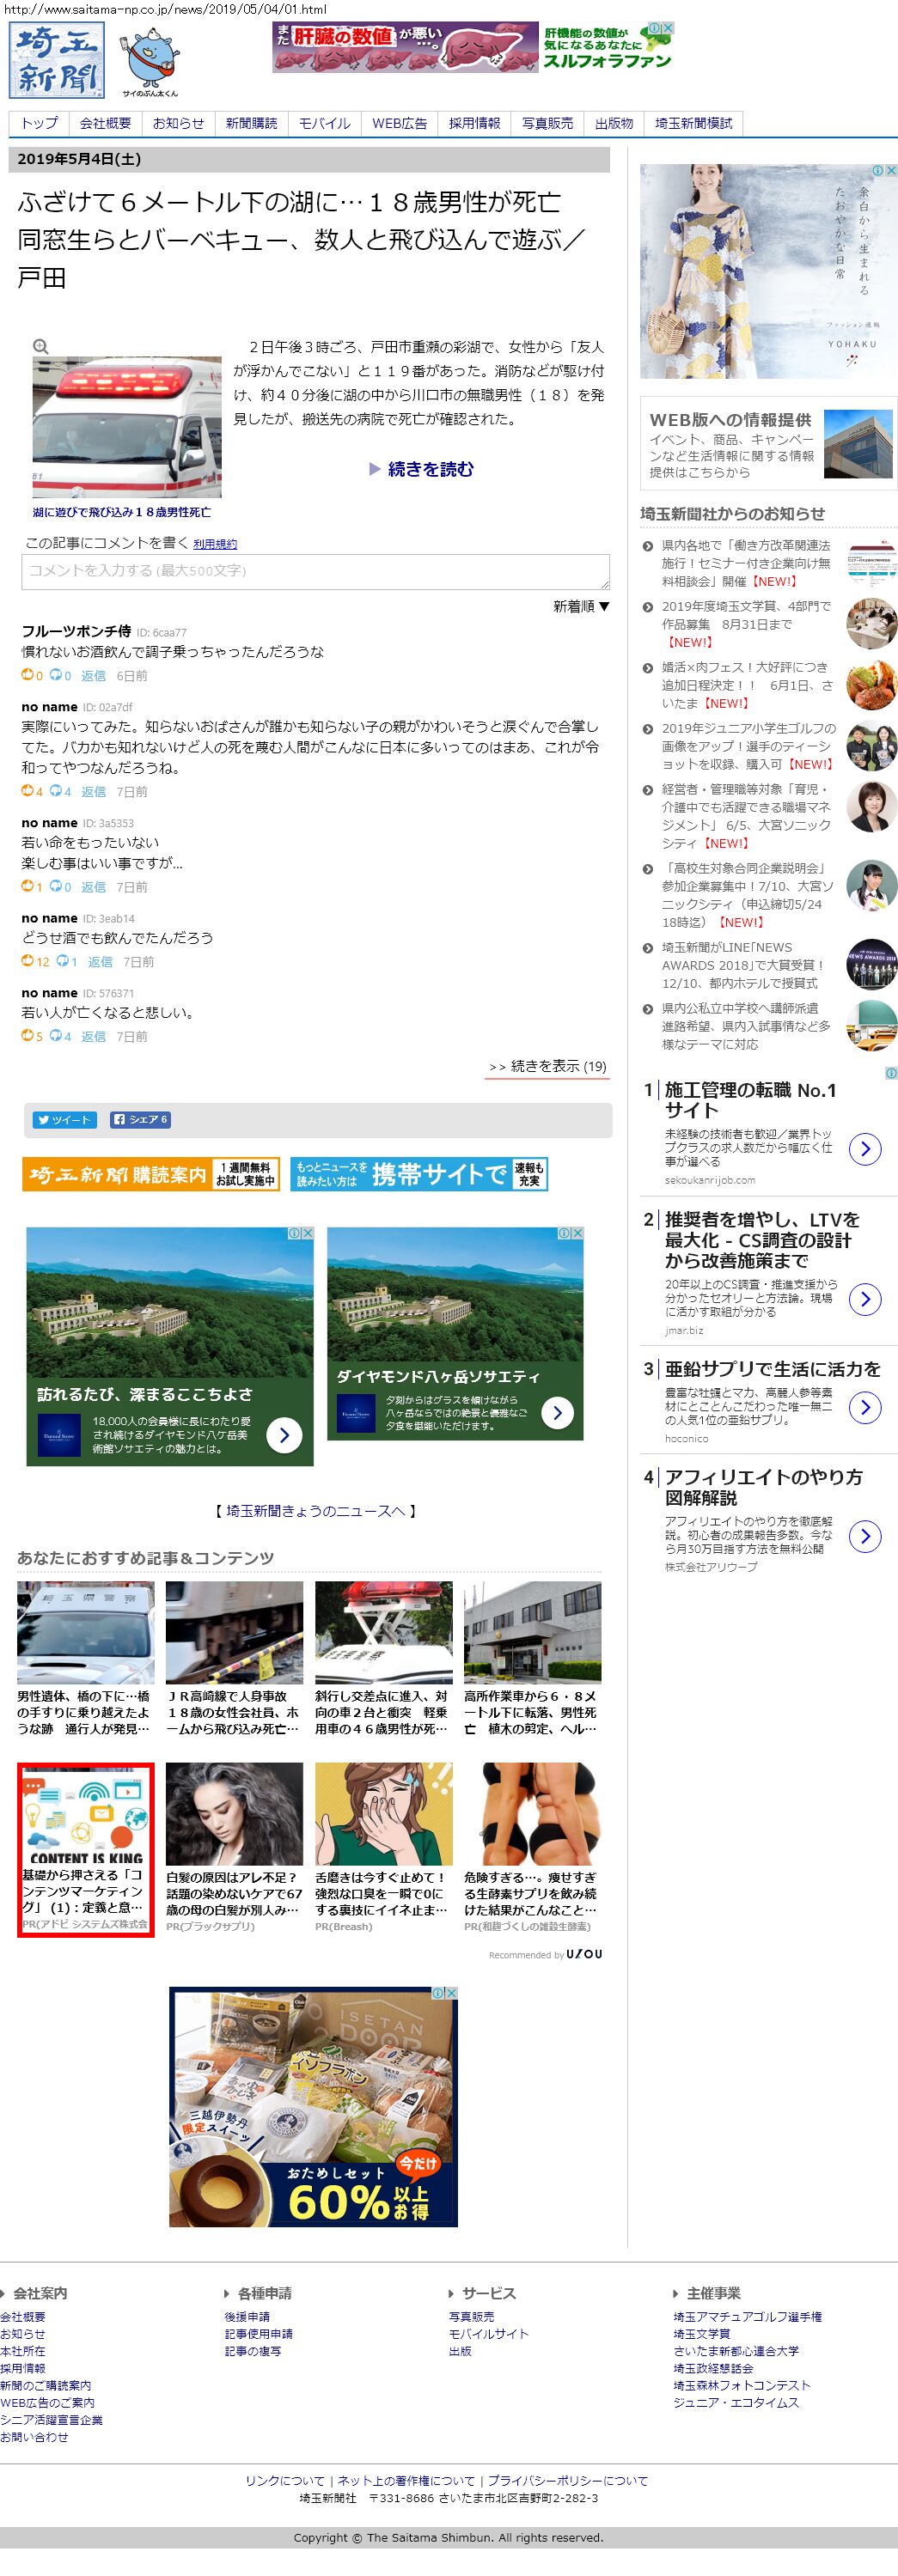Screen dimensions: 898x2576
Task: Open the 会社概要 menu tab
Action: [105, 123]
